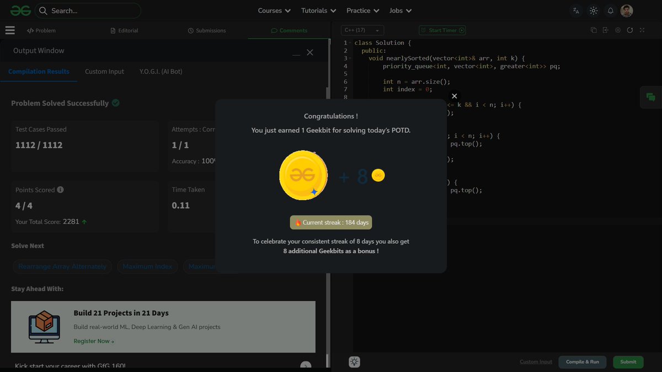Screen dimensions: 662x372
Task: Click the copy code icon in editor toolbar
Action: pyautogui.click(x=594, y=30)
